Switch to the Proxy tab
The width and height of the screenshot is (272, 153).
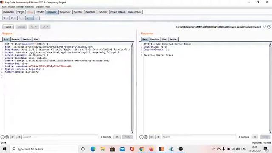point(30,12)
